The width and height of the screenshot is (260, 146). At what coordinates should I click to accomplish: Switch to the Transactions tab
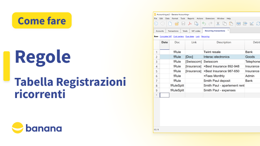[173, 31]
